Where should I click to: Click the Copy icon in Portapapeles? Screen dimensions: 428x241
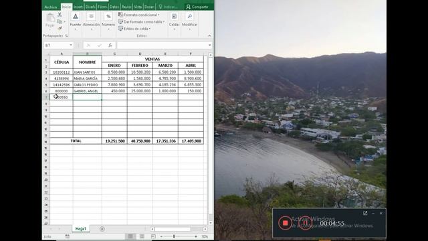60,21
